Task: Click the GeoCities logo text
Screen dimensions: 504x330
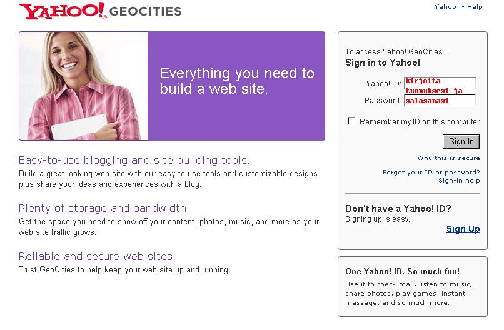Action: click(x=146, y=11)
